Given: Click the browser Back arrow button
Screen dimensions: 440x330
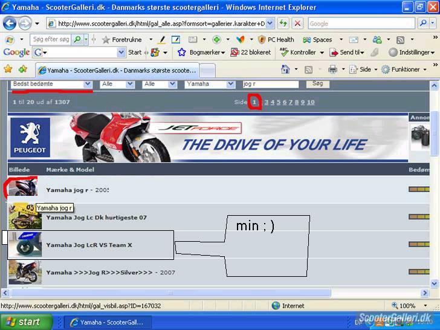Looking at the screenshot, I should 10,24.
